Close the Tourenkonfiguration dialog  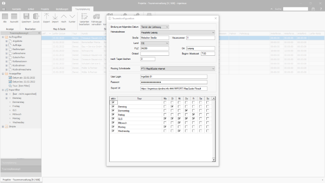click(216, 18)
